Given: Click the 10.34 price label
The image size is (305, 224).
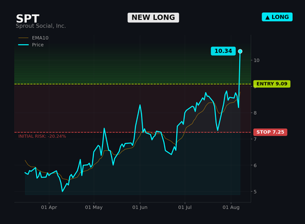Looking at the screenshot, I should click(223, 51).
